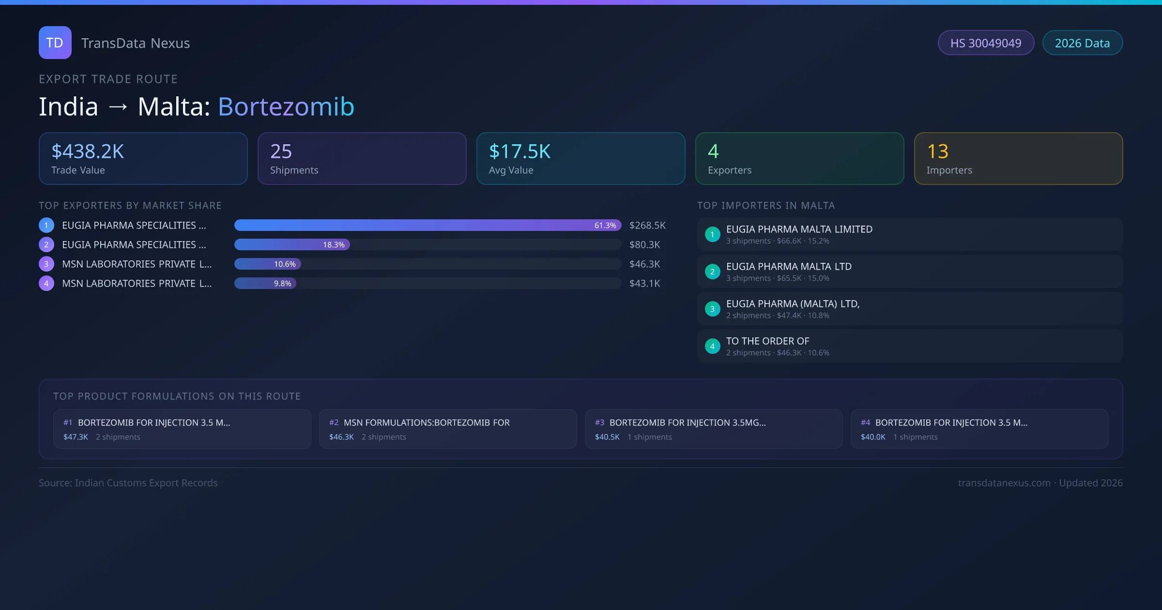Image resolution: width=1162 pixels, height=610 pixels.
Task: Open TO THE ORDER OF importer row
Action: point(909,346)
